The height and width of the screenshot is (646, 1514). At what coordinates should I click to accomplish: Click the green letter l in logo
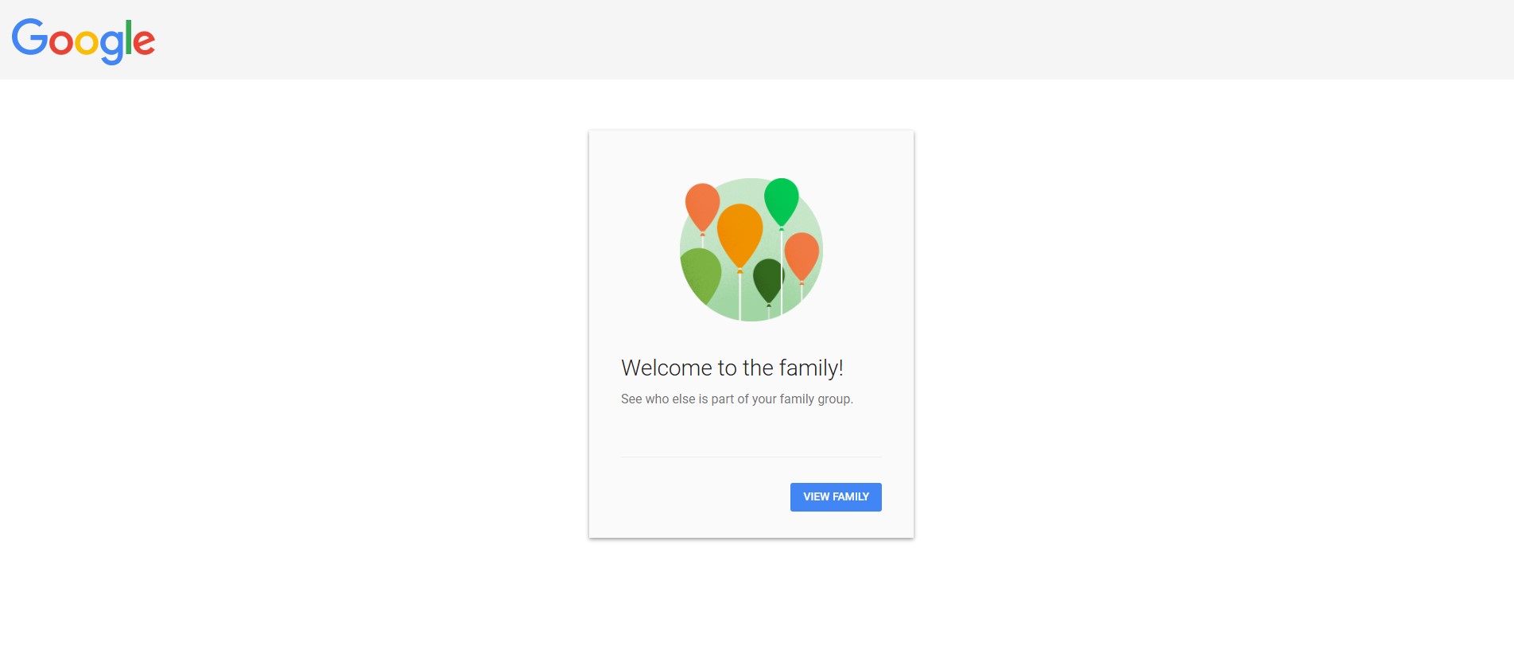point(128,37)
